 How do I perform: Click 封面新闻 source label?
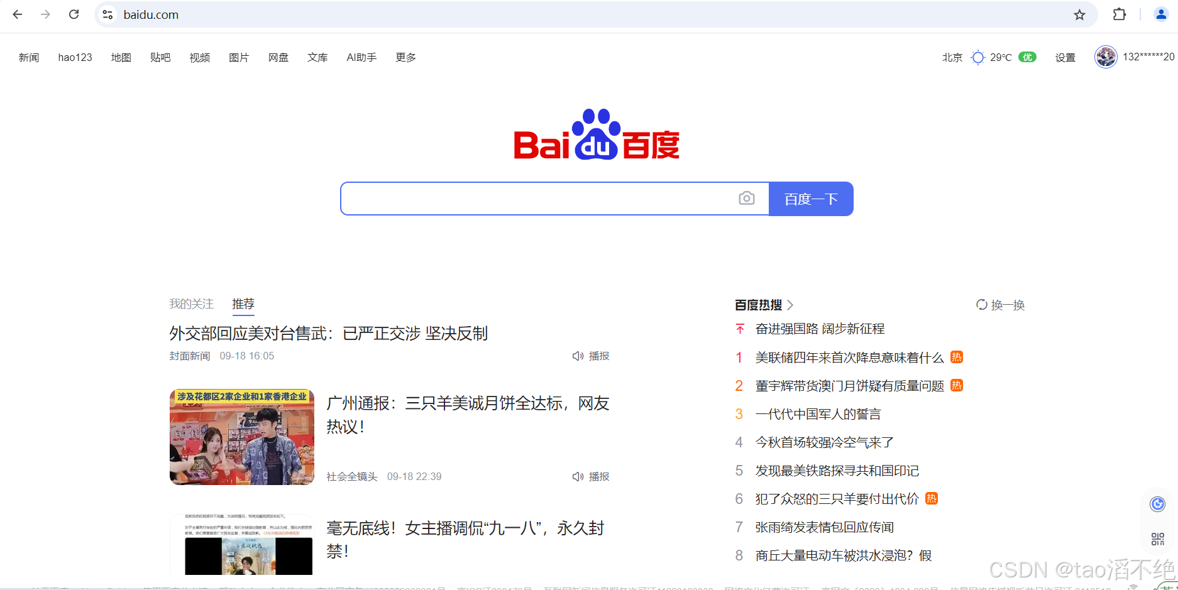[x=189, y=356]
